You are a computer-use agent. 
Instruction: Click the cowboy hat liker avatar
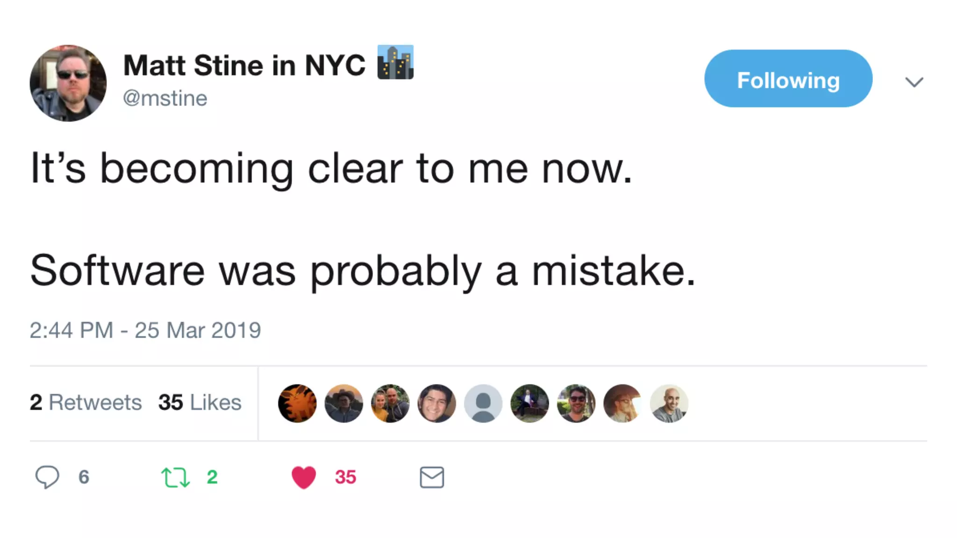[x=343, y=403]
